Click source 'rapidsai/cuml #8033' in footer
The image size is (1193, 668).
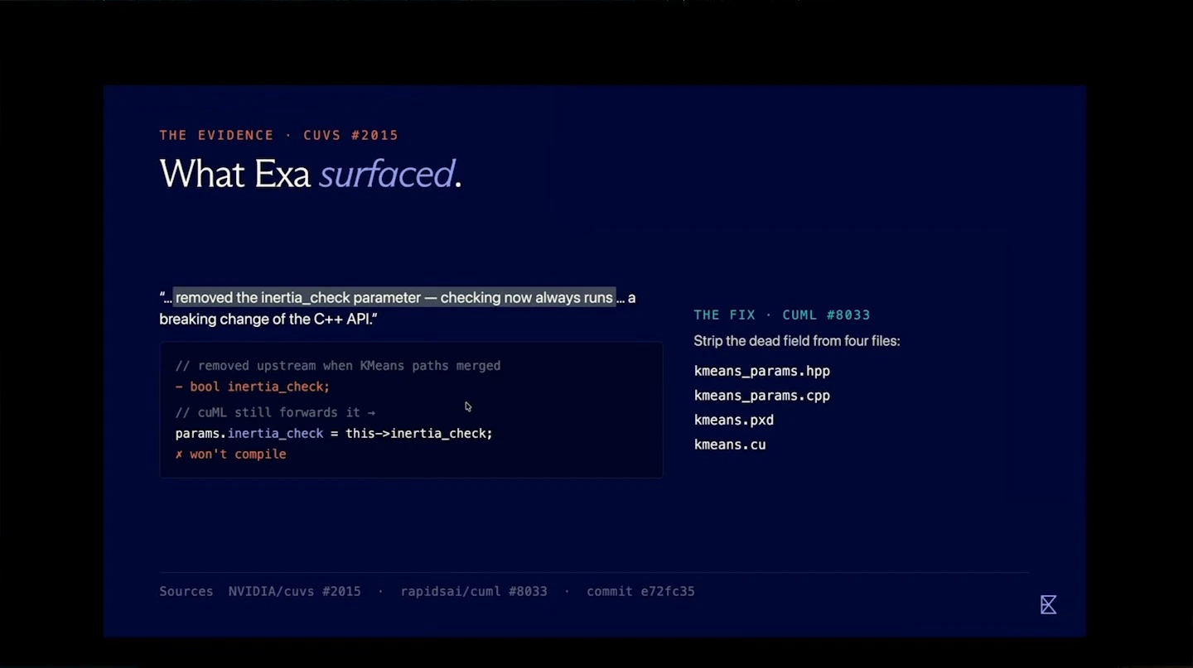474,591
